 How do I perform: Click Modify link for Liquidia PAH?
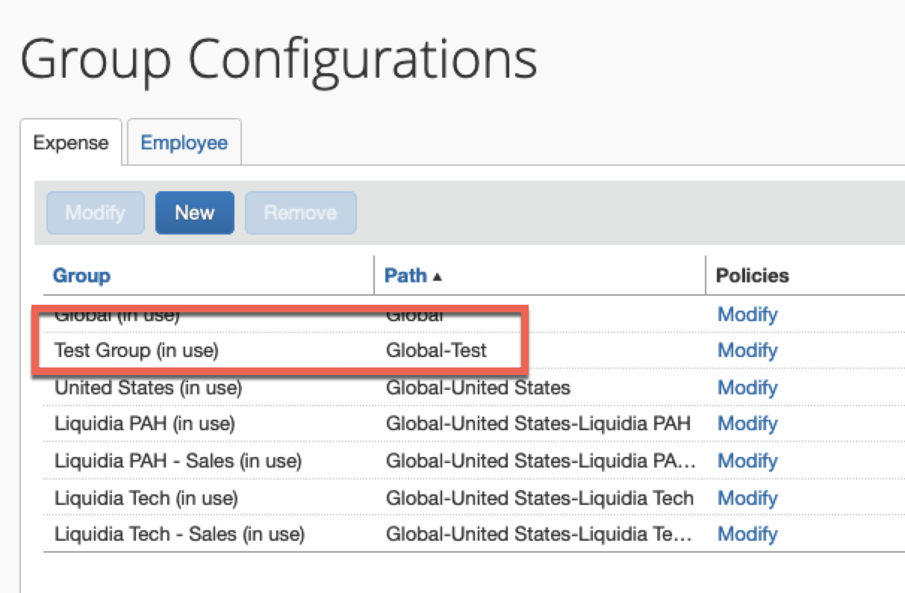click(747, 423)
